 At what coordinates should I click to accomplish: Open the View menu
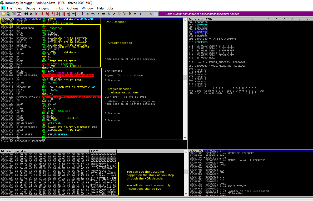pyautogui.click(x=19, y=8)
